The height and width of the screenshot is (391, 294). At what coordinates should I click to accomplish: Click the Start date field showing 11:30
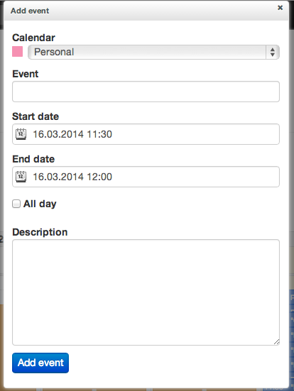[x=146, y=134]
